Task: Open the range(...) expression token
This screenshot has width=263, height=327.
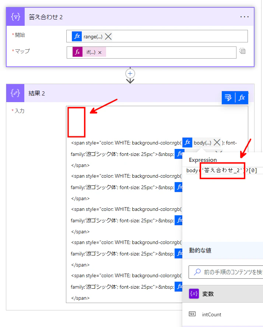Action: 93,37
